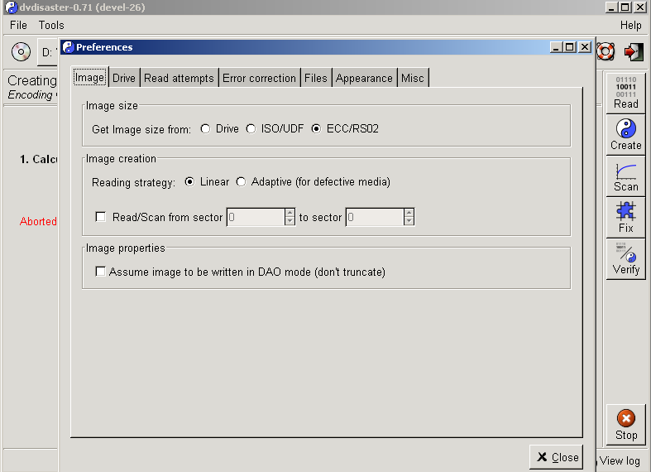This screenshot has height=472, width=651.
Task: Click the Create yin-yang icon
Action: 625,128
